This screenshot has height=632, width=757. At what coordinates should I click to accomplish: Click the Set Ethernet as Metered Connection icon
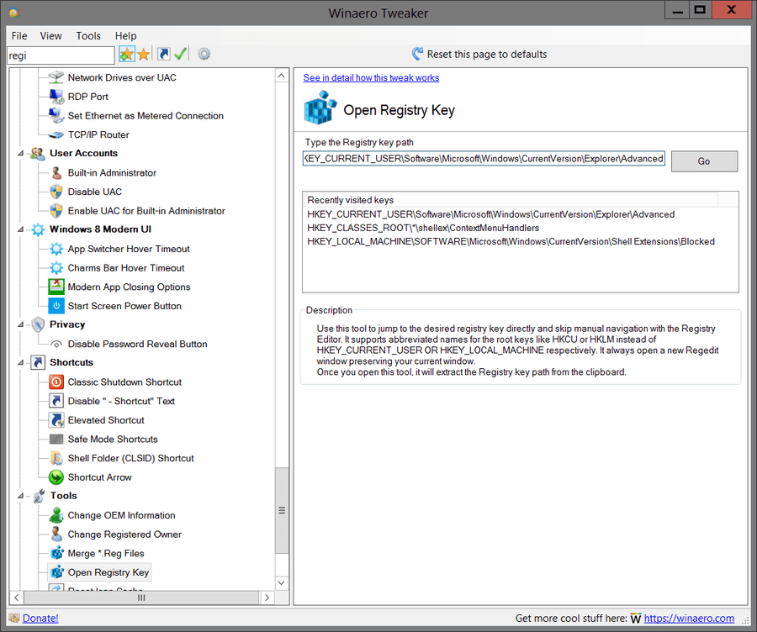pos(56,115)
